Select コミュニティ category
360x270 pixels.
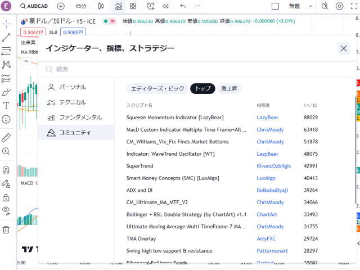(x=76, y=133)
